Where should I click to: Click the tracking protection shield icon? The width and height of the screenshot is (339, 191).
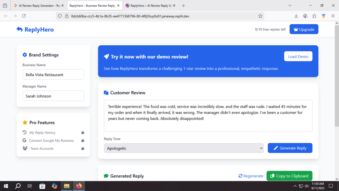[60, 16]
